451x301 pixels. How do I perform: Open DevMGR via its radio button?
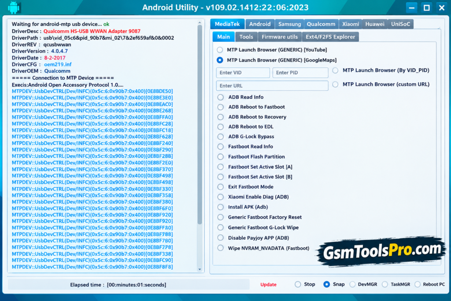(353, 285)
